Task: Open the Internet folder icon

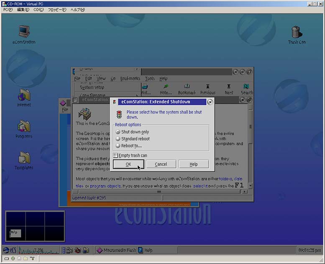Action: [x=24, y=97]
